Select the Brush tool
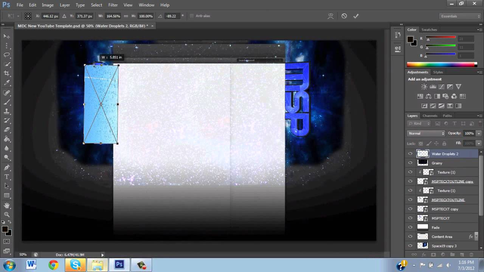Image resolution: width=484 pixels, height=272 pixels. tap(7, 102)
